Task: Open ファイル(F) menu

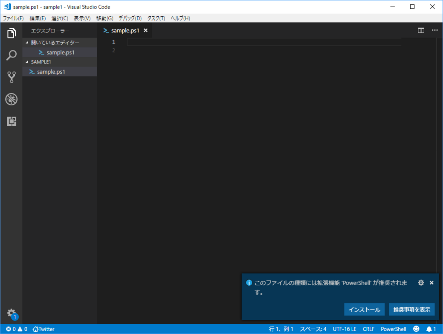Action: coord(13,18)
